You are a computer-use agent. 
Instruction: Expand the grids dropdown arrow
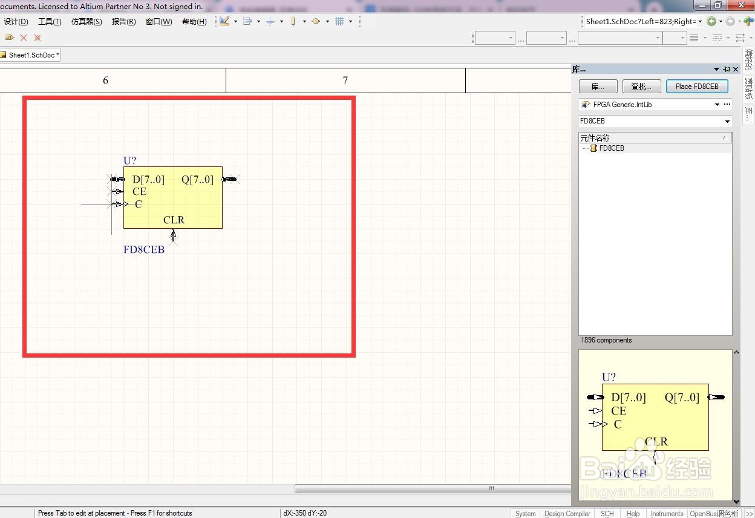click(x=350, y=21)
